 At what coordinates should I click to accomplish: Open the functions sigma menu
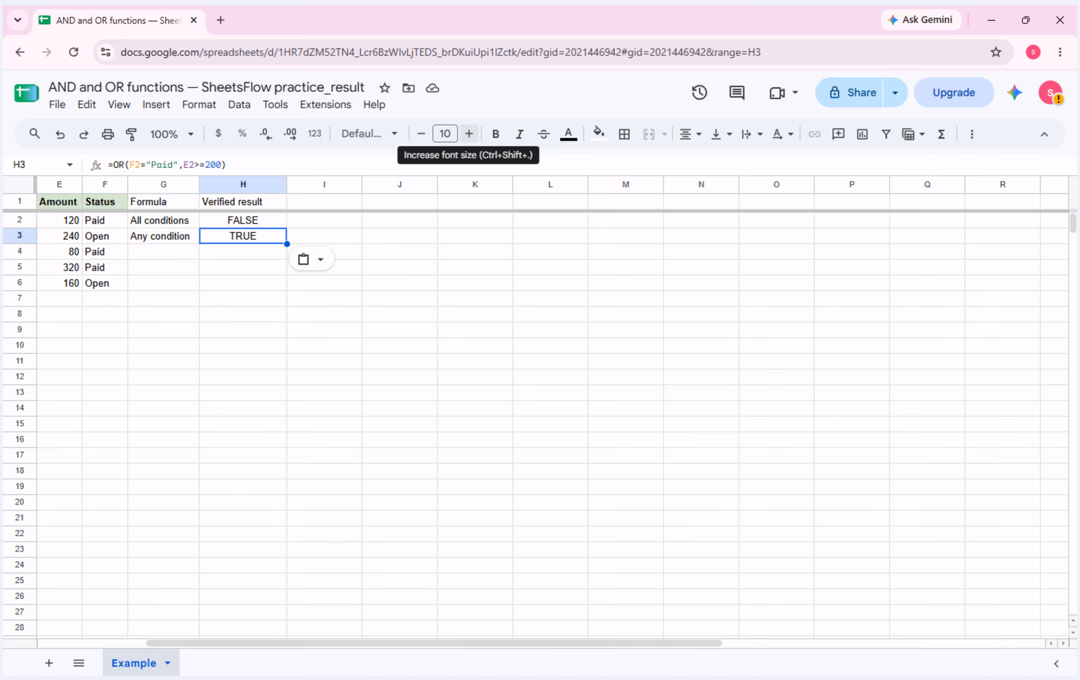click(x=941, y=134)
